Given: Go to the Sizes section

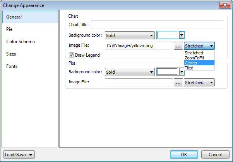Looking at the screenshot, I should pos(11,54).
